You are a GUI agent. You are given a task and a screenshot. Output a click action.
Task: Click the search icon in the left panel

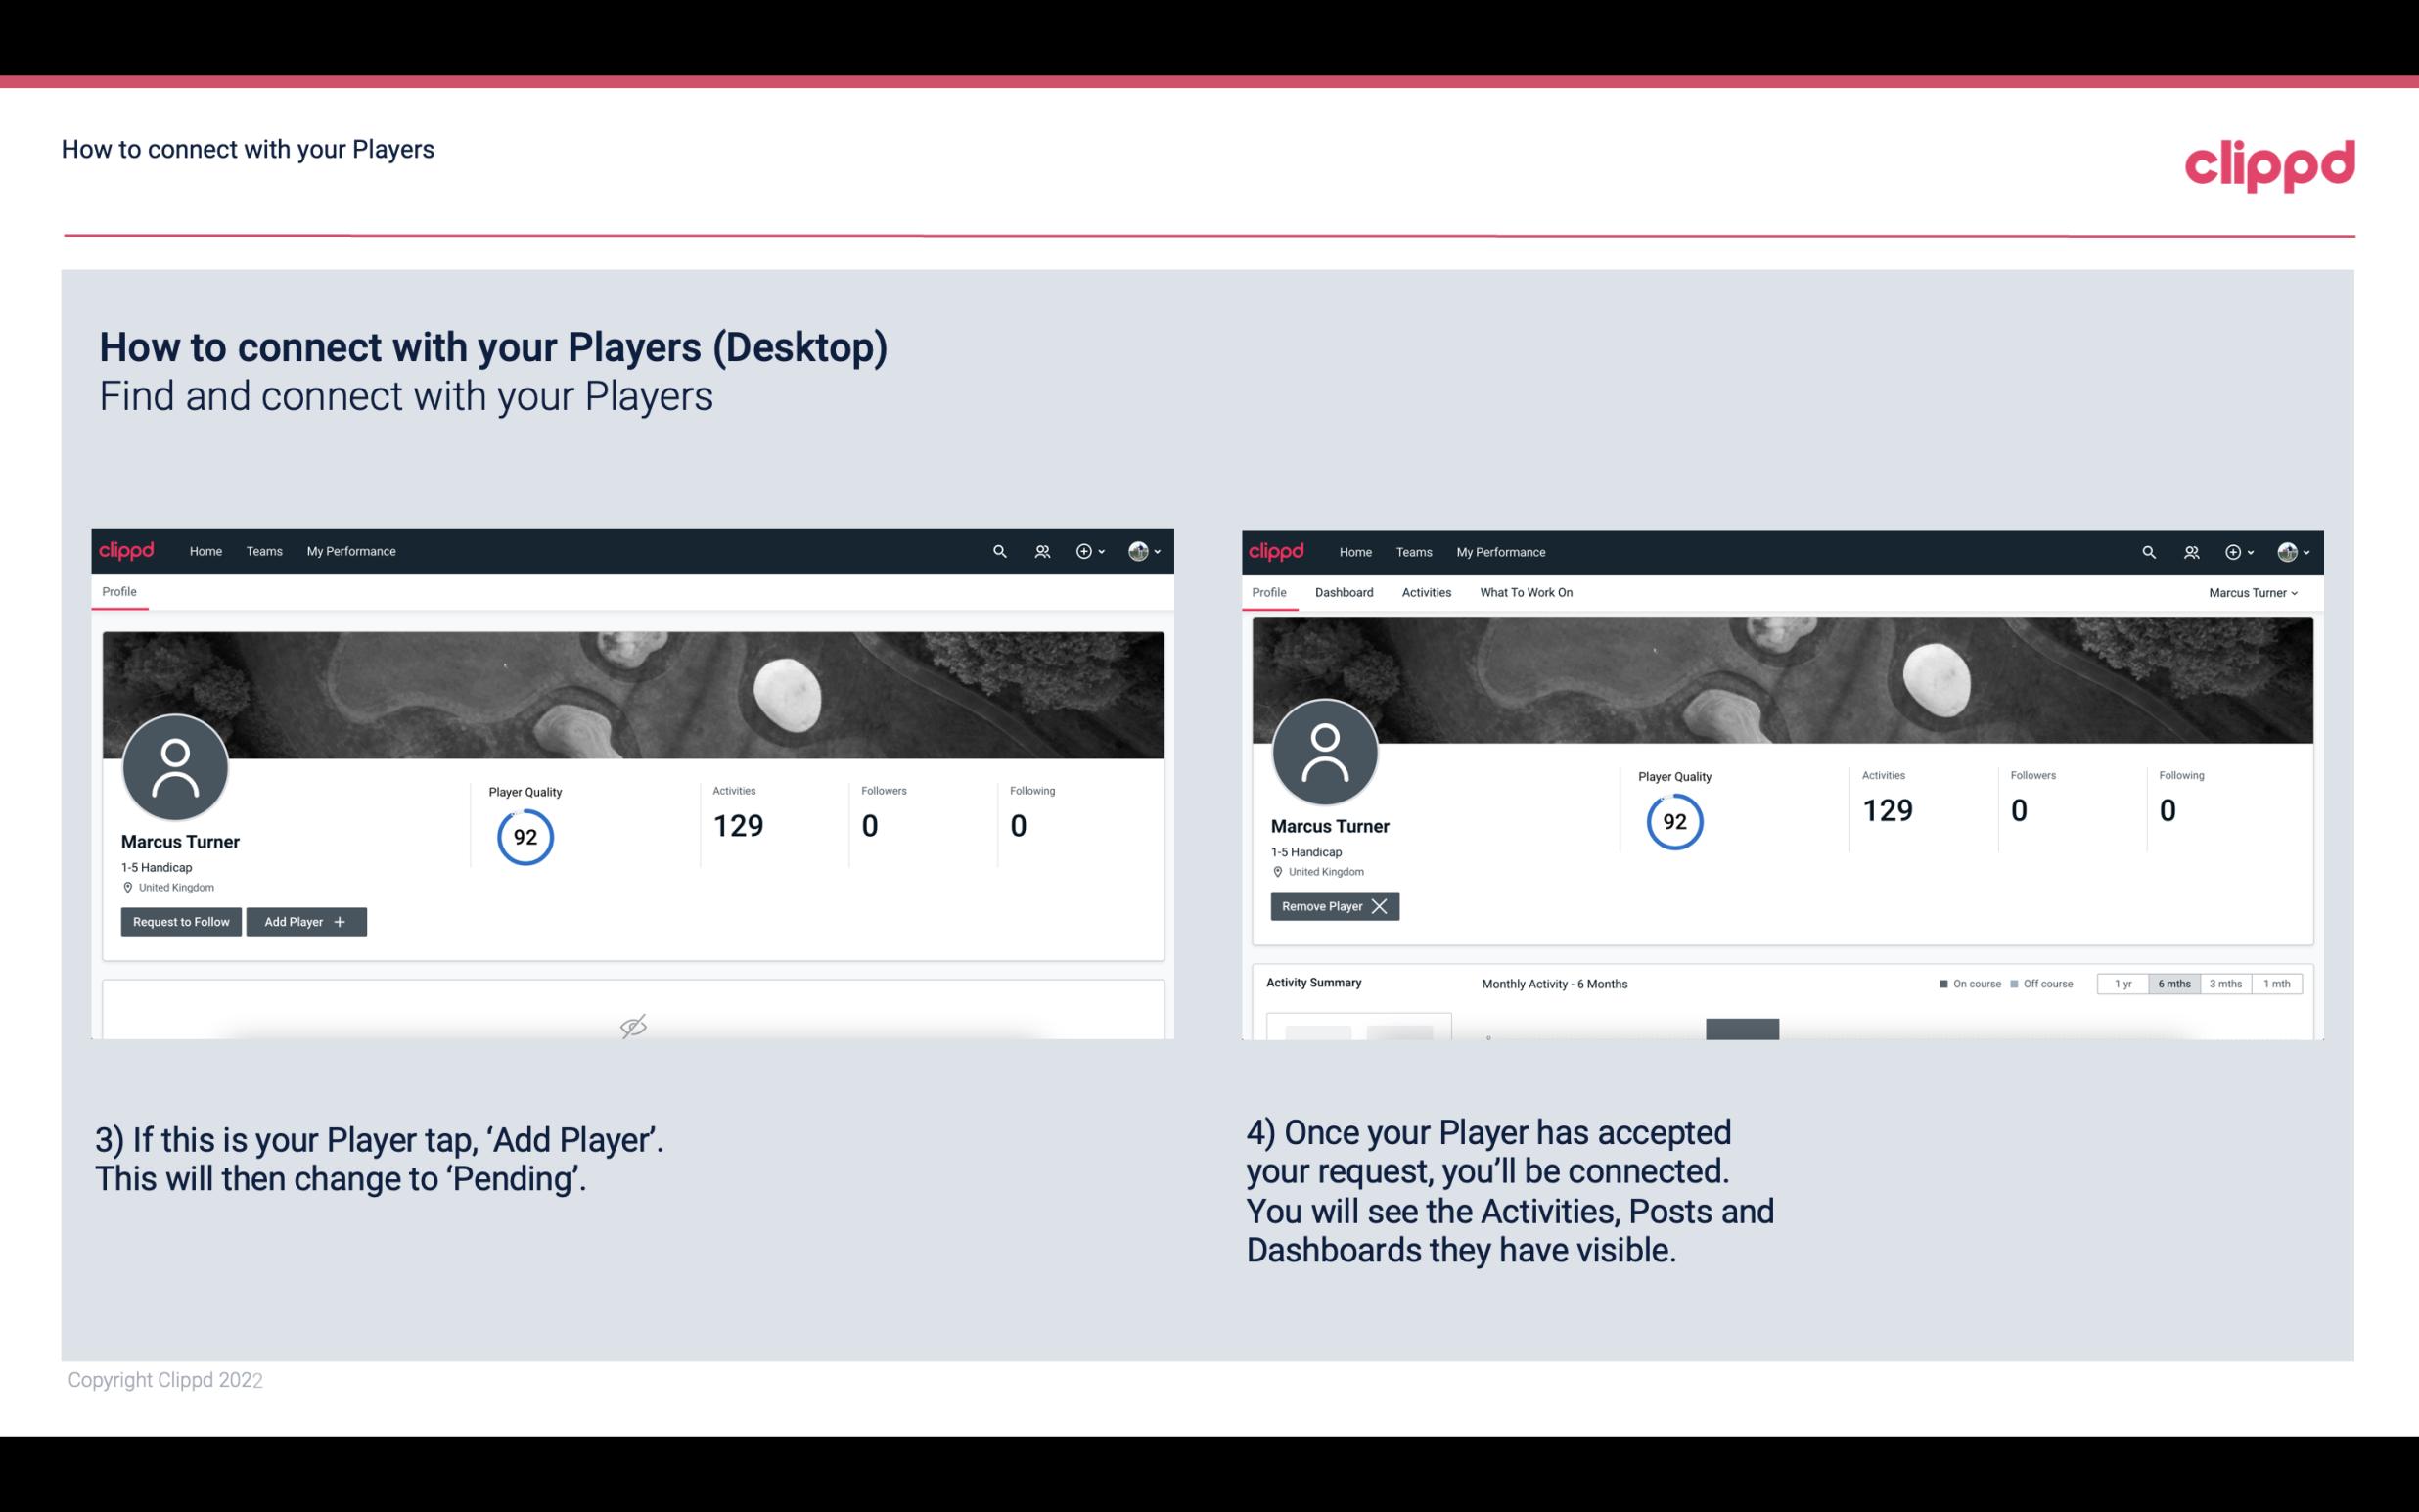(998, 552)
